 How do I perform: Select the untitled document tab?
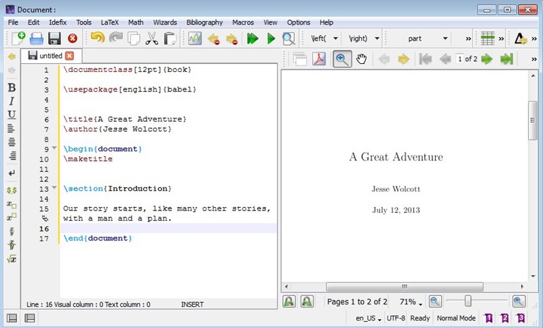pyautogui.click(x=51, y=56)
